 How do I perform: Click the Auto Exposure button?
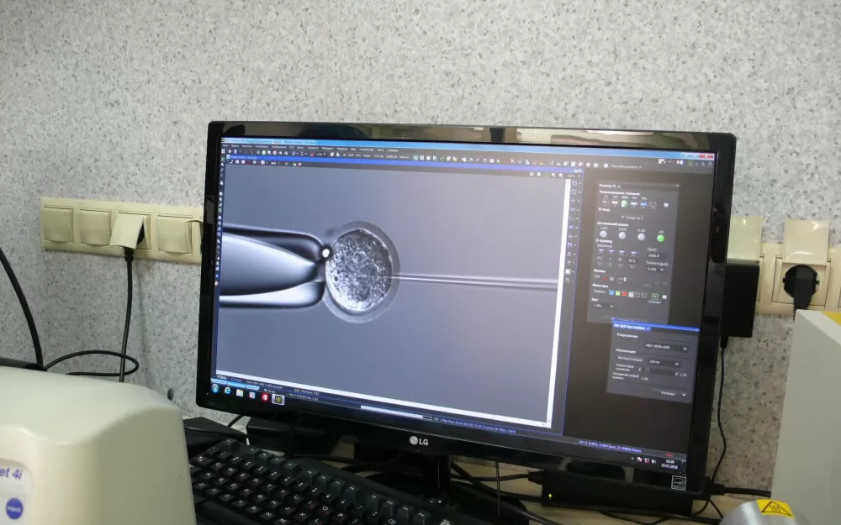pyautogui.click(x=630, y=359)
